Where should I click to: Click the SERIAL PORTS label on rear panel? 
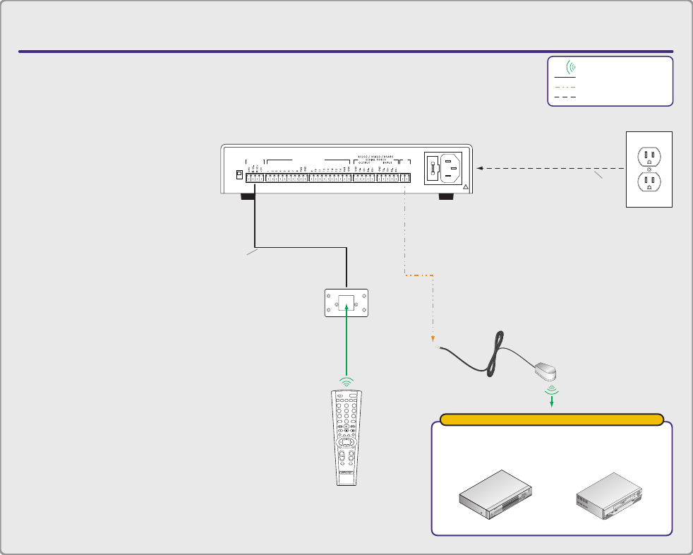coord(375,160)
